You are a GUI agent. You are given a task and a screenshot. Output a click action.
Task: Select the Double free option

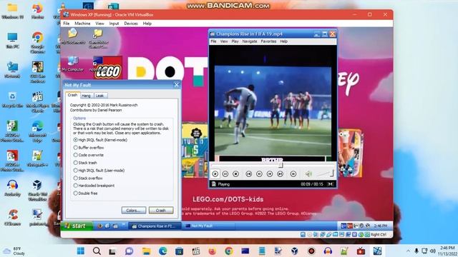[86, 193]
